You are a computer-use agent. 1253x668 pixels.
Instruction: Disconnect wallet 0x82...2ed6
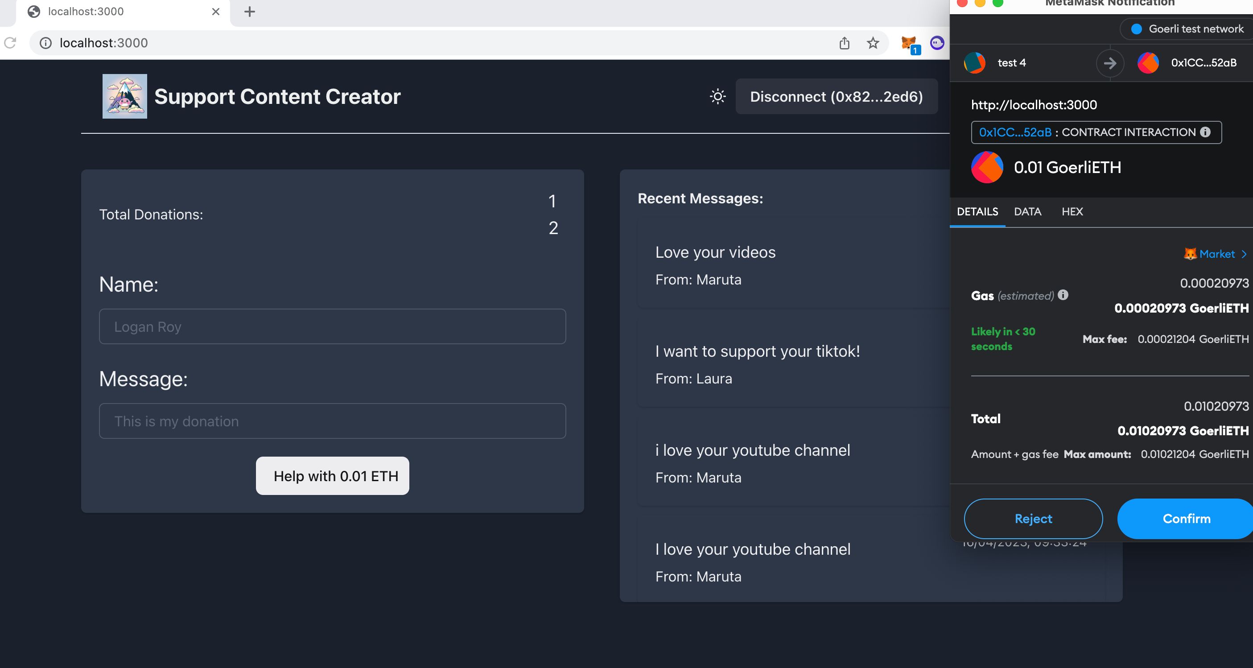[836, 96]
